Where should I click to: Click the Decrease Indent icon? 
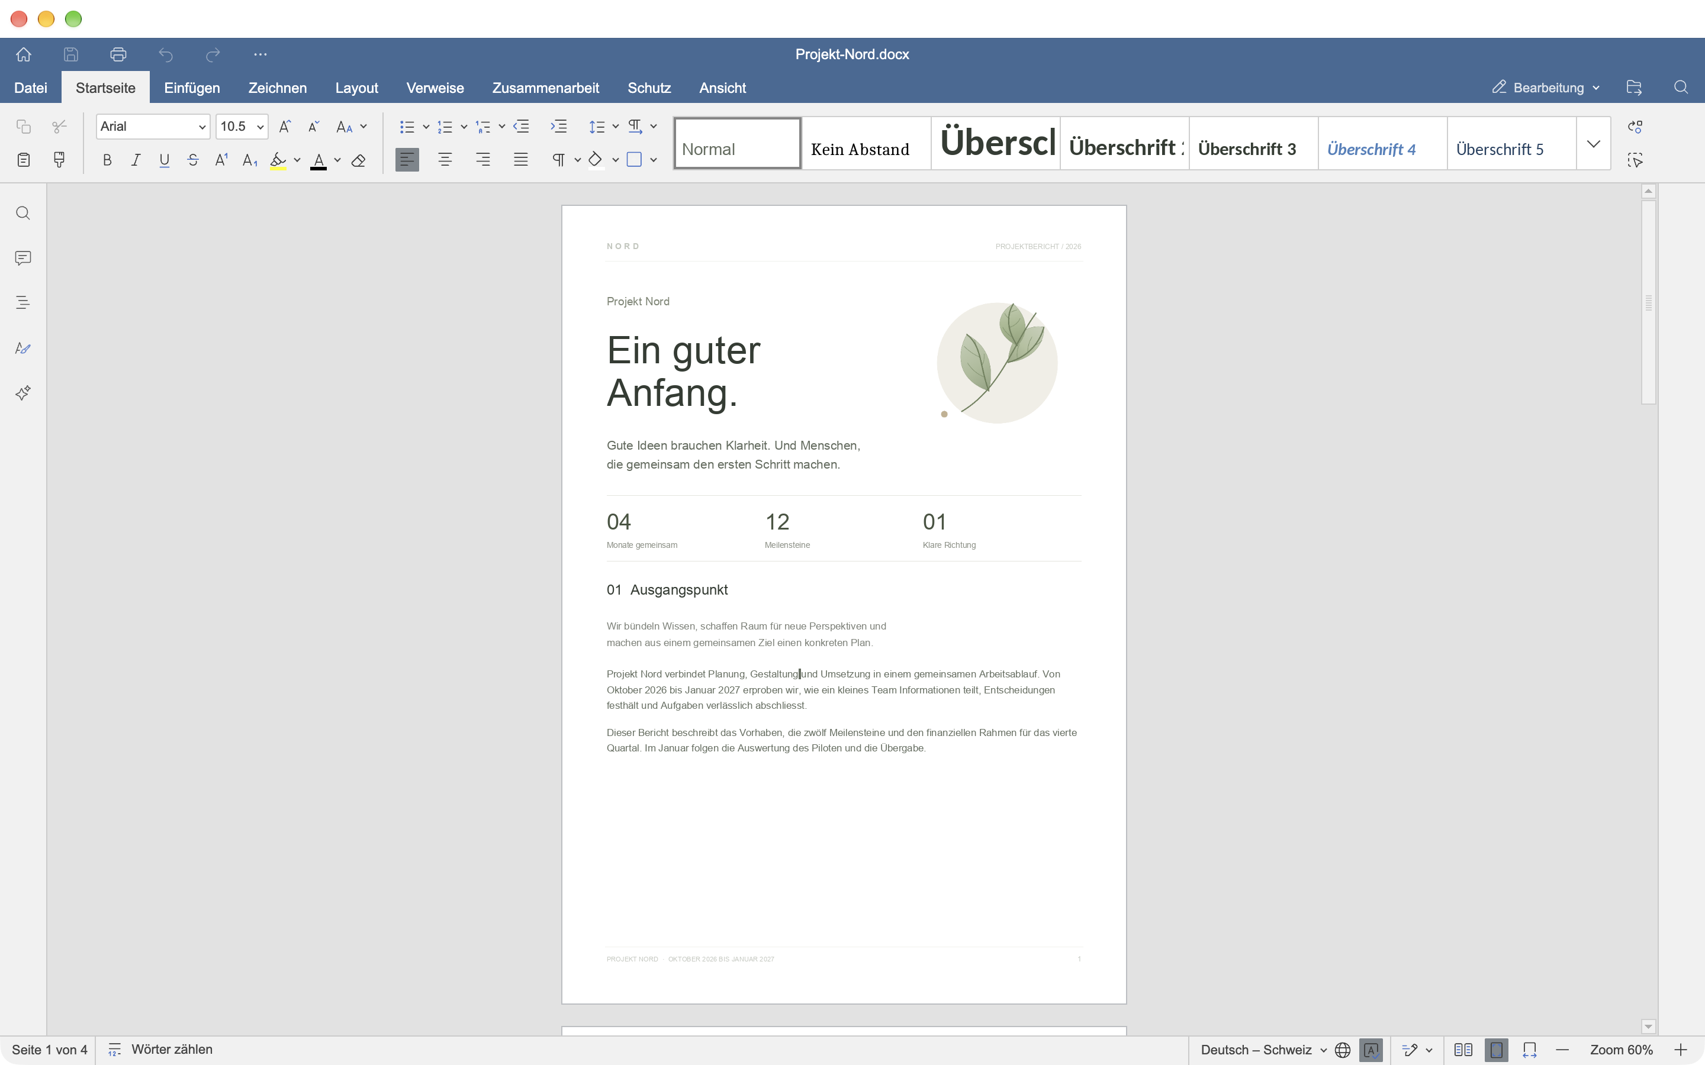tap(520, 127)
